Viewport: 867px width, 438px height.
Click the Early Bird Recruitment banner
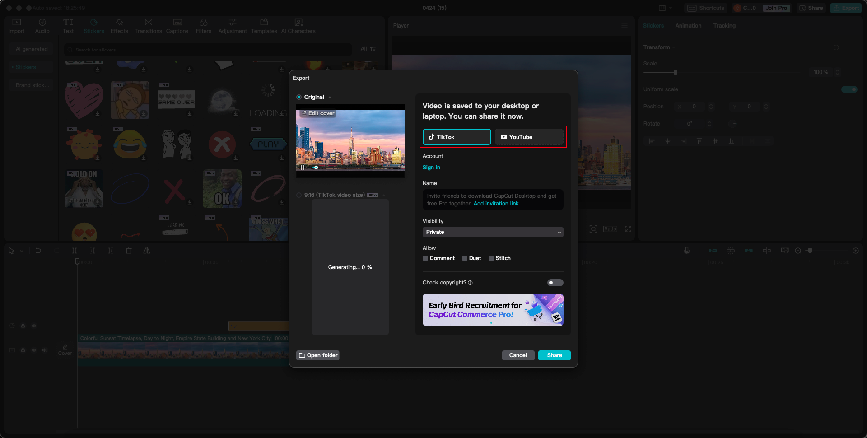point(493,310)
